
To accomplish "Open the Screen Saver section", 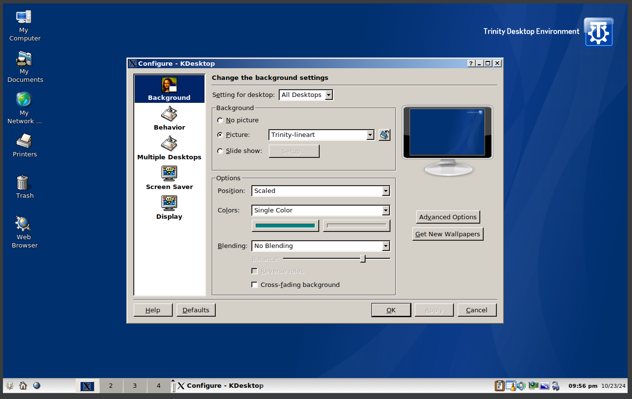I will [x=169, y=178].
